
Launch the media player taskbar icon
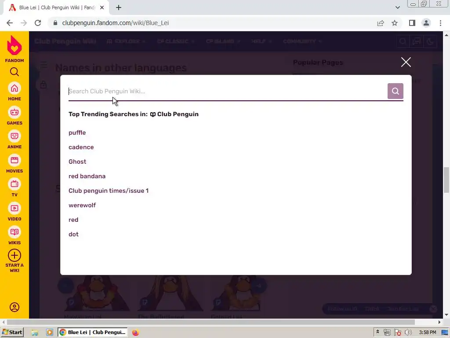49,333
